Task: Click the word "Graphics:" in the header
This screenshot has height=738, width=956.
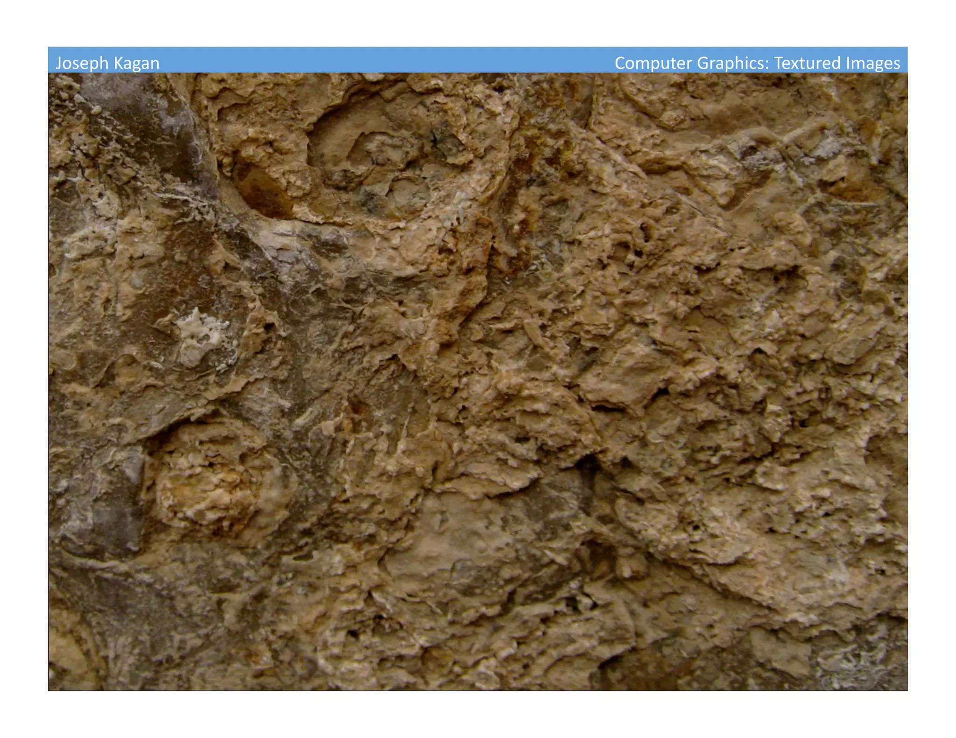Action: coord(733,63)
